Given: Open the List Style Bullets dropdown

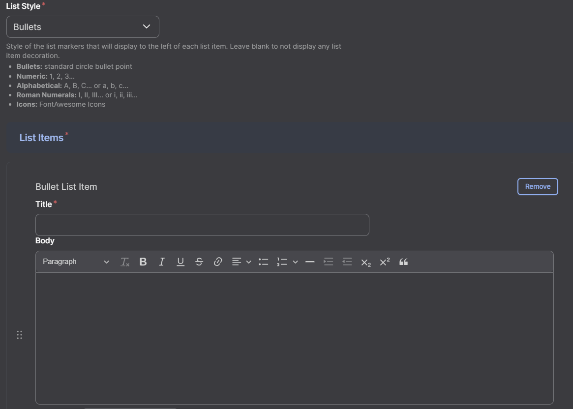Looking at the screenshot, I should [83, 27].
